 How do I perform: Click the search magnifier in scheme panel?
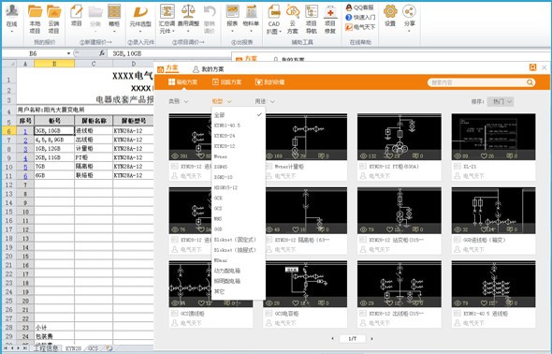click(530, 82)
